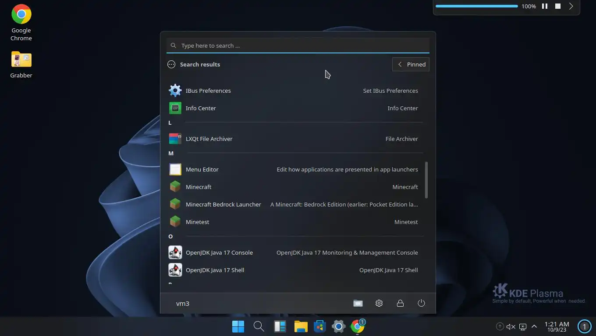This screenshot has height=336, width=596.
Task: Open the taskbar search magnifier
Action: (x=259, y=326)
